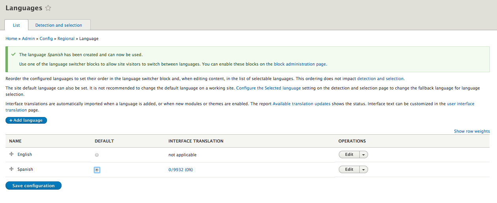Expand the Spanish row operations dropdown arrow

[x=363, y=170]
